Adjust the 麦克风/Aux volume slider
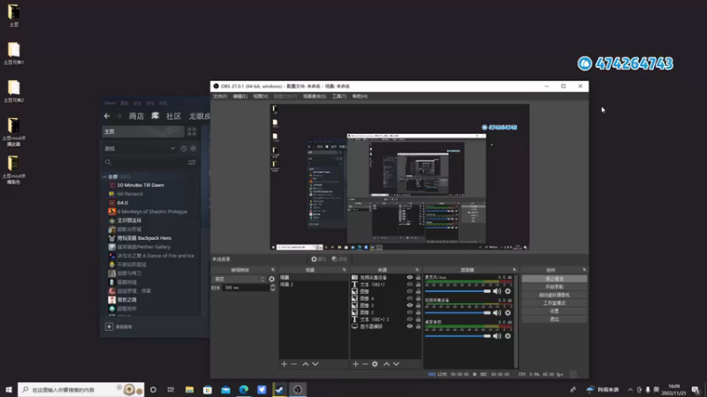The height and width of the screenshot is (397, 707). 458,291
